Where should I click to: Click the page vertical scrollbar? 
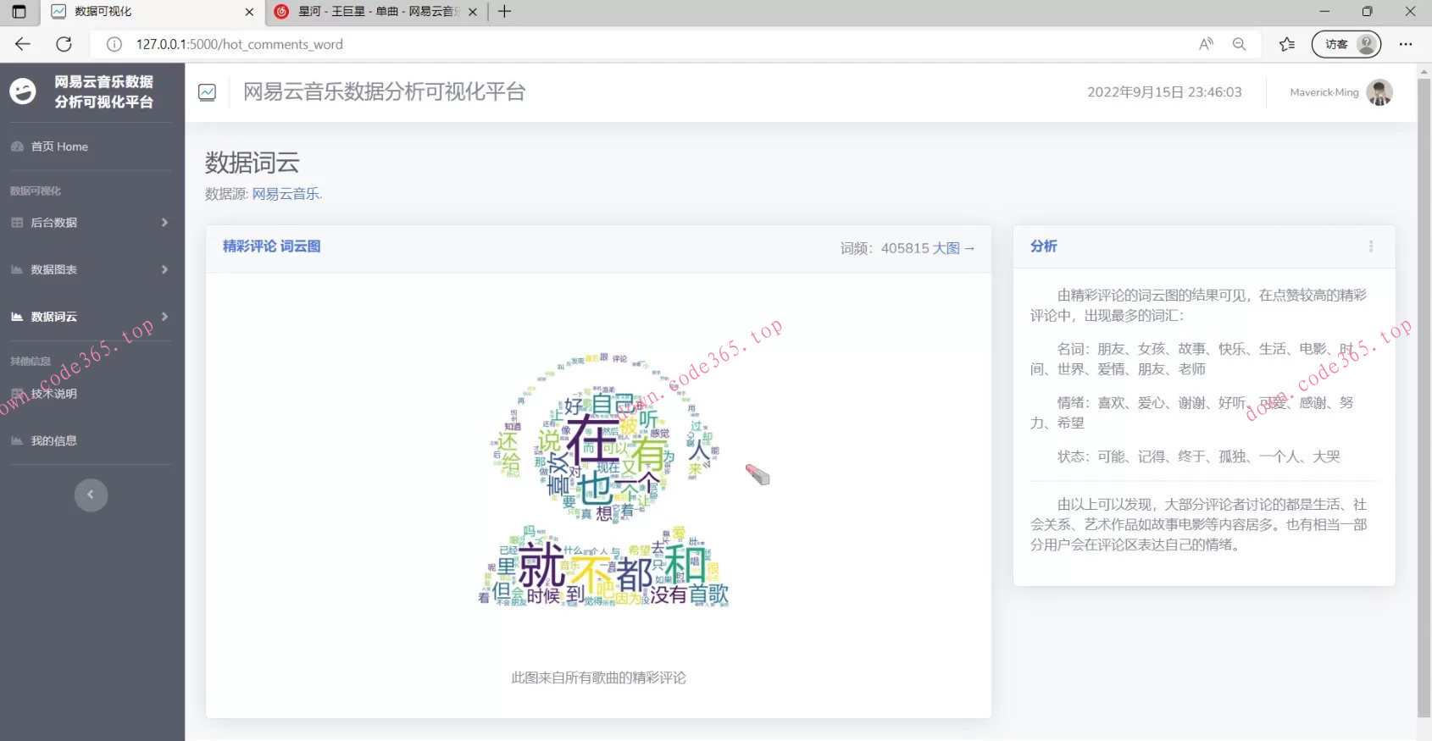coord(1424,398)
